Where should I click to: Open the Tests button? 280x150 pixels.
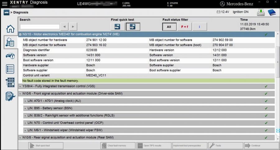(x=226, y=146)
